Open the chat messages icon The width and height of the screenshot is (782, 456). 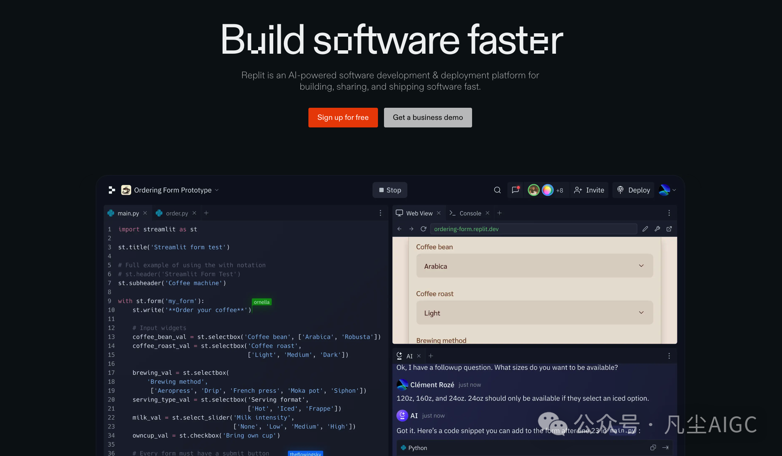(515, 190)
